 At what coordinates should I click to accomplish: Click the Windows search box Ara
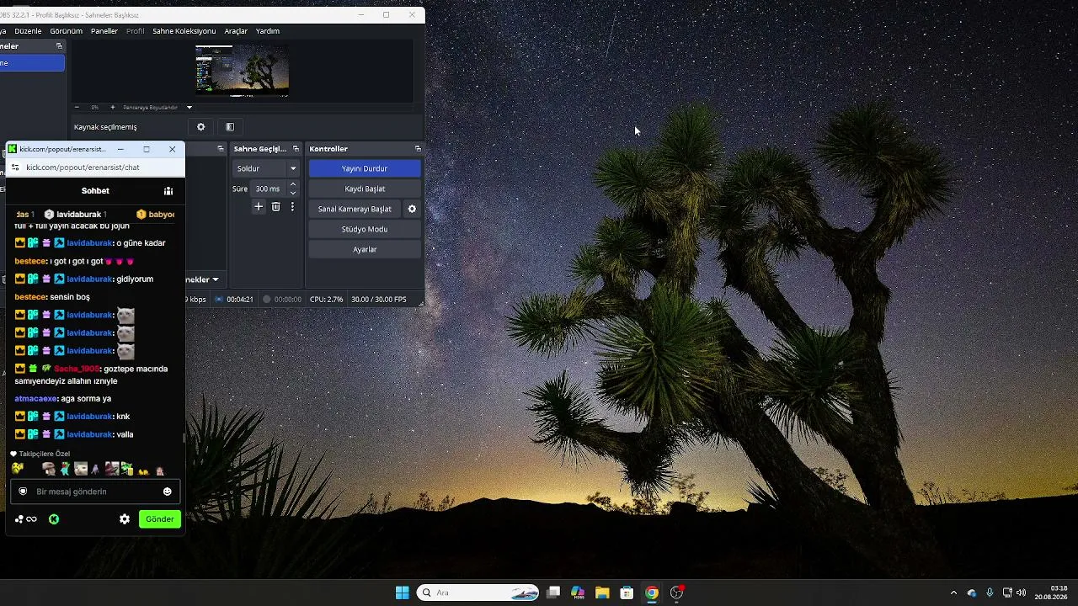coord(478,593)
